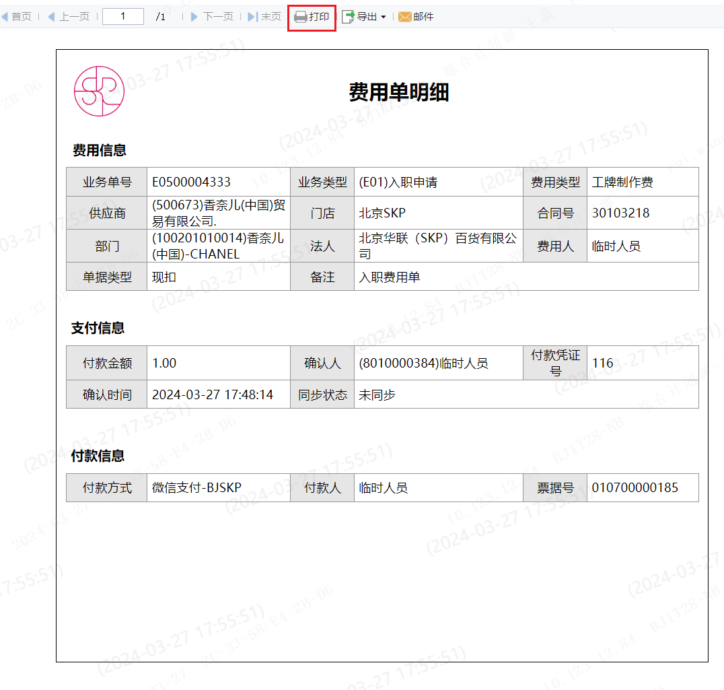
Task: Select supplier (500673)香奈儿(中国)贸易有限公司.
Action: (219, 213)
